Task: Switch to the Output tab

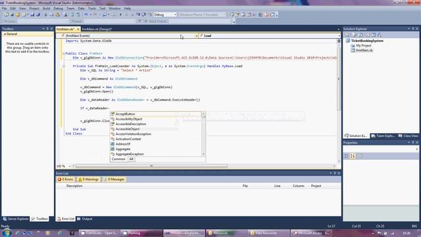Action: [85, 219]
